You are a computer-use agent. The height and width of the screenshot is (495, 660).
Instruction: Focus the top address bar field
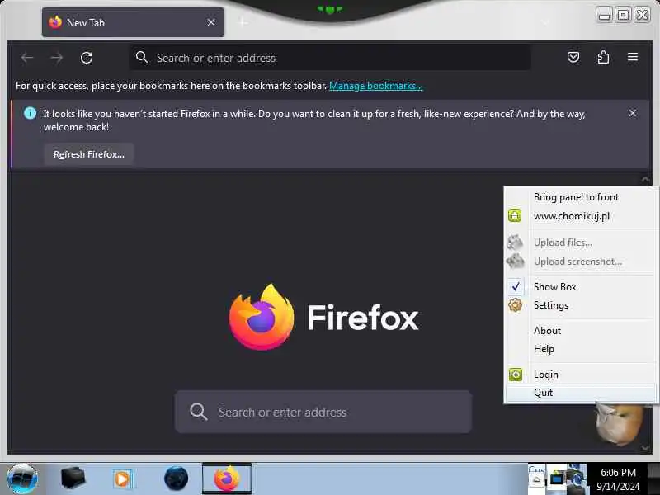[330, 57]
